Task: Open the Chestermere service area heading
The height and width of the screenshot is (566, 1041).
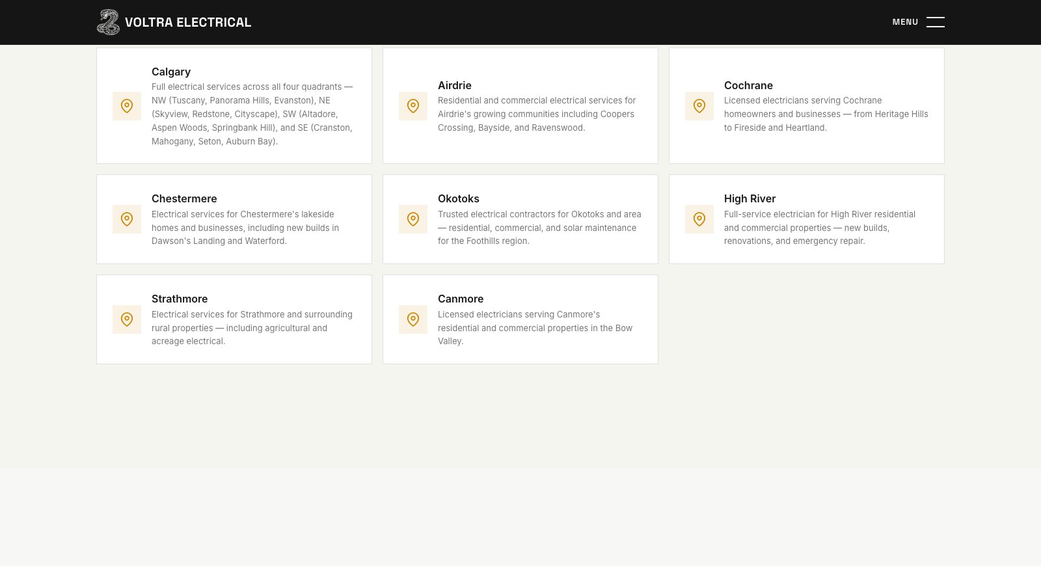Action: [x=184, y=198]
